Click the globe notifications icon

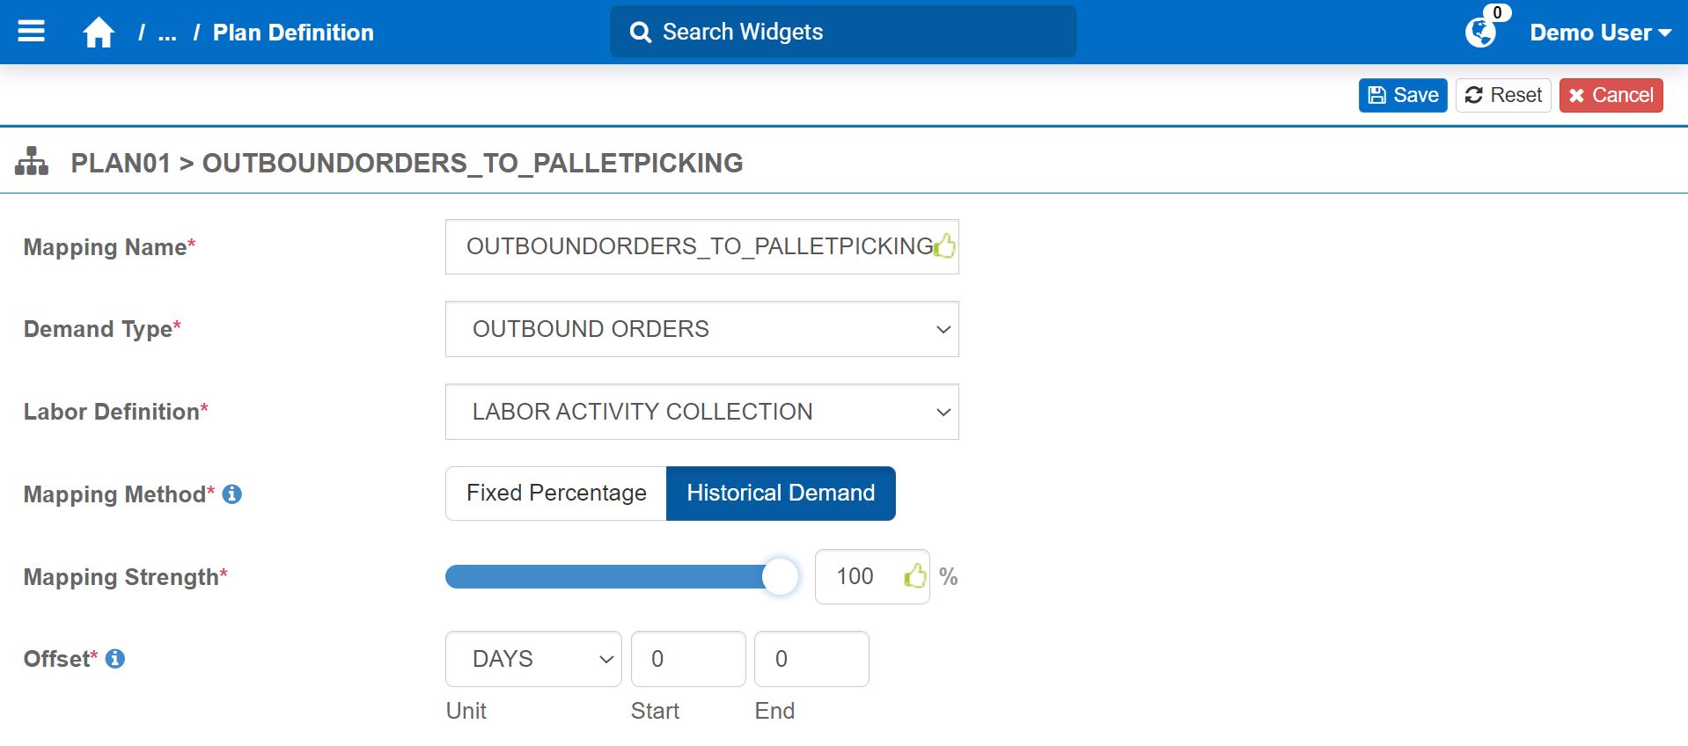point(1480,33)
